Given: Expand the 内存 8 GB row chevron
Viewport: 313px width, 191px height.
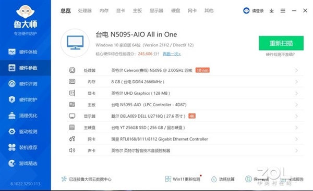Looking at the screenshot, I should tap(296, 82).
